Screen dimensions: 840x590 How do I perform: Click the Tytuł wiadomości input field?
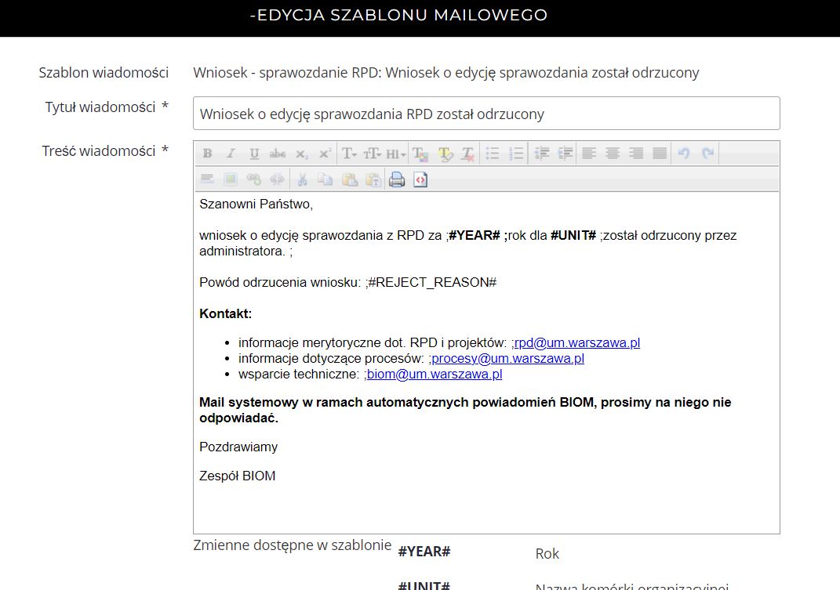[486, 114]
